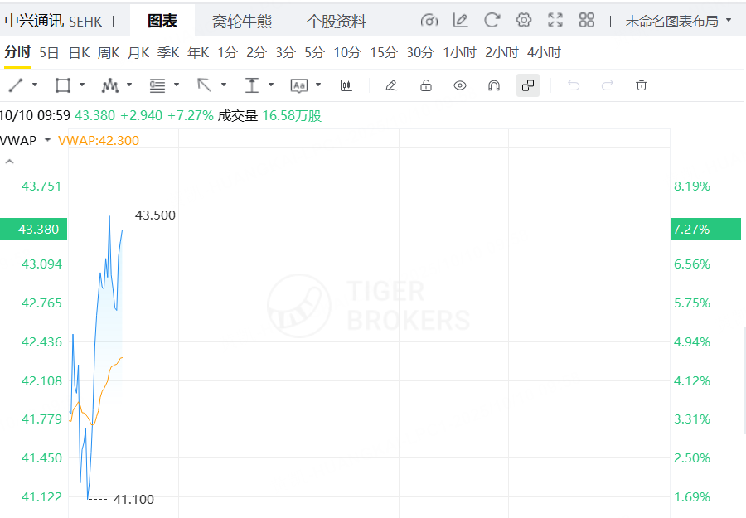Click the chart edit pencil icon
This screenshot has width=746, height=518.
pos(461,21)
